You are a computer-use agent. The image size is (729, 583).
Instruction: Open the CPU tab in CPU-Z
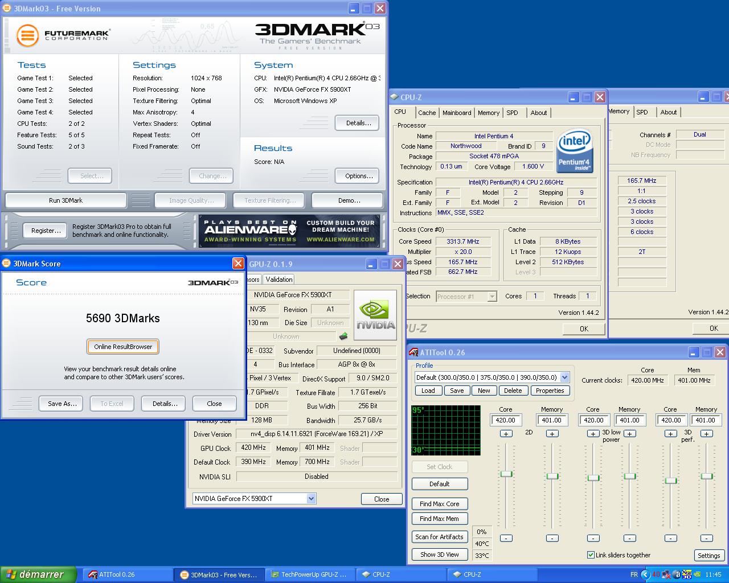pos(400,112)
